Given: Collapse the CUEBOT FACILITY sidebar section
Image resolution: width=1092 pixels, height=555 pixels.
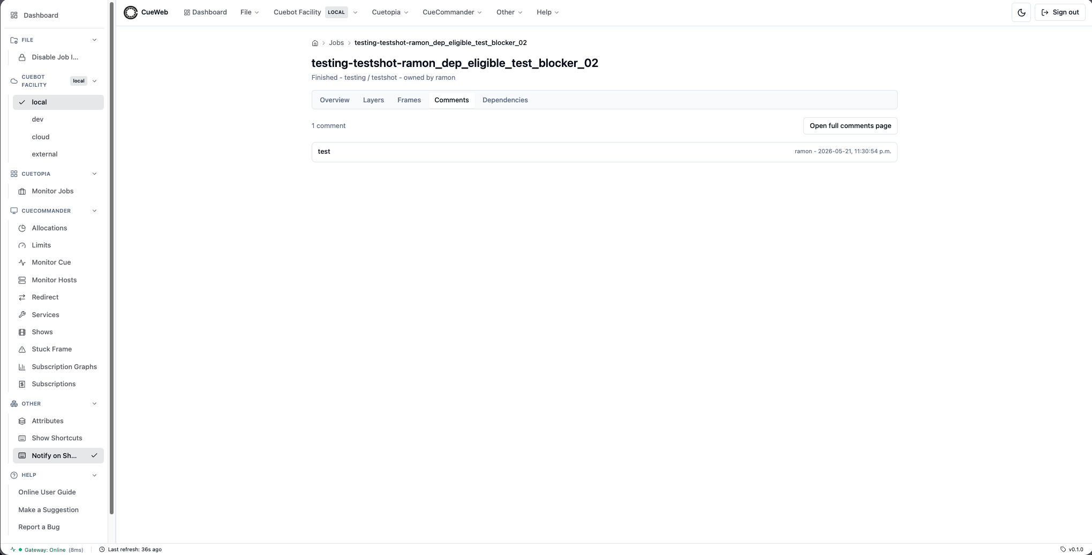Looking at the screenshot, I should 94,81.
